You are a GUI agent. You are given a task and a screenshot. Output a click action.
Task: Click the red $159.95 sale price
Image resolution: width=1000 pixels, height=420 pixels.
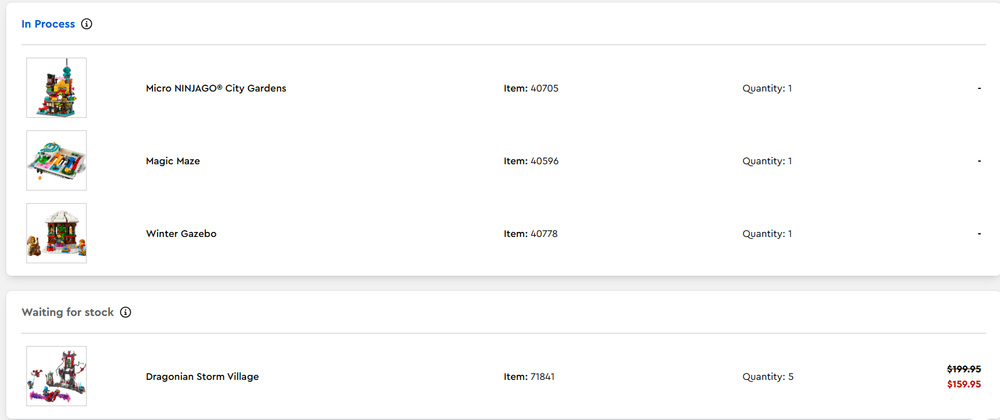click(x=964, y=384)
